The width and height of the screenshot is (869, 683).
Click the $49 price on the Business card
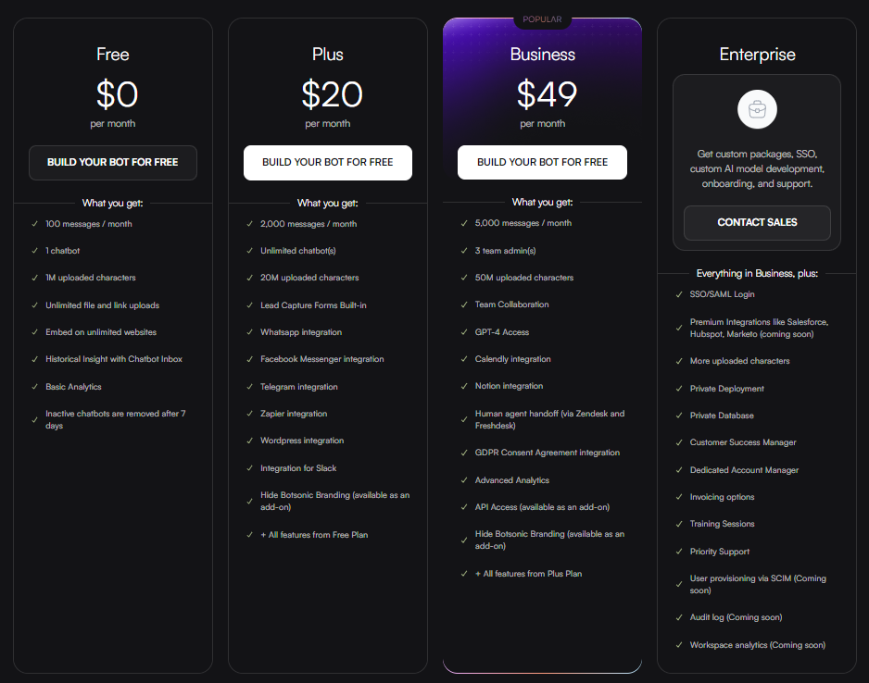coord(542,93)
